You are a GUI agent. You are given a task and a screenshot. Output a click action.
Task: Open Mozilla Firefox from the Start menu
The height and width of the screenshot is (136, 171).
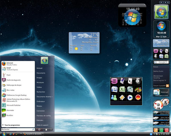(18, 64)
